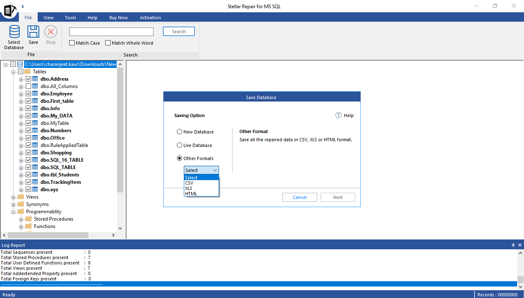Click the Help link in dialog
Viewport: 524px width, 298px height.
point(348,115)
